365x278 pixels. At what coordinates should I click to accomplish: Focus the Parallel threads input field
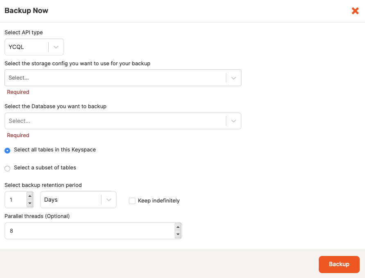coord(88,231)
